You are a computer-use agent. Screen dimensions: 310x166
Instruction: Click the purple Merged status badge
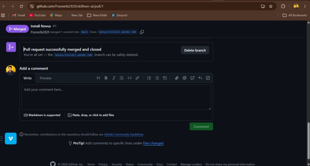17,29
